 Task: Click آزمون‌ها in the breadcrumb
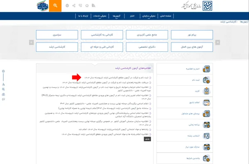244,22
